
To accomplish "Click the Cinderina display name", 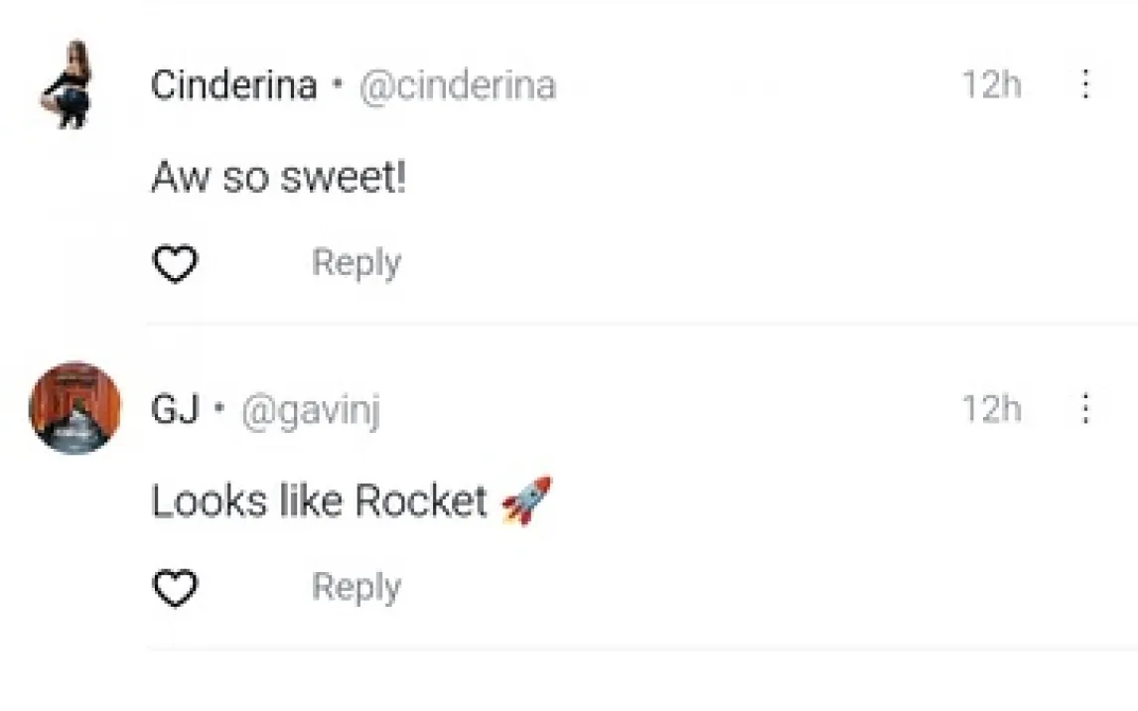I will (x=233, y=85).
